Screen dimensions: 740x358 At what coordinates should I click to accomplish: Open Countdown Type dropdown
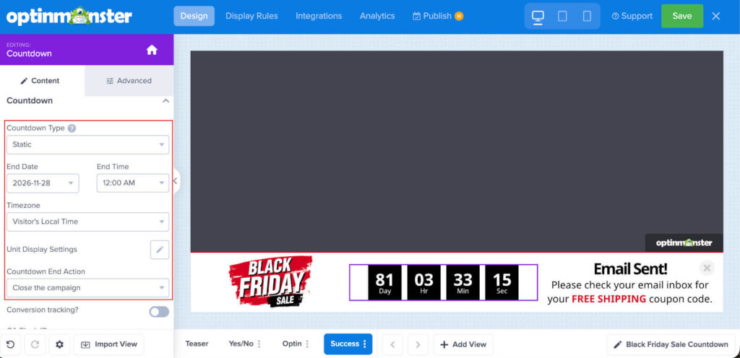pyautogui.click(x=87, y=144)
